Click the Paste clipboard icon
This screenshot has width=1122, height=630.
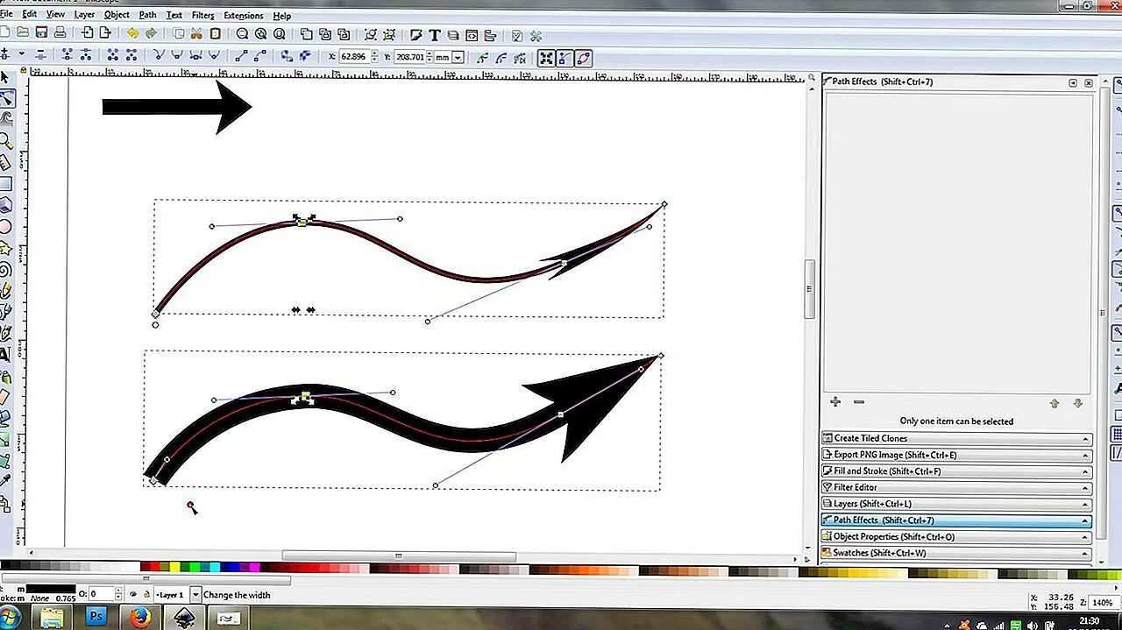pos(215,33)
